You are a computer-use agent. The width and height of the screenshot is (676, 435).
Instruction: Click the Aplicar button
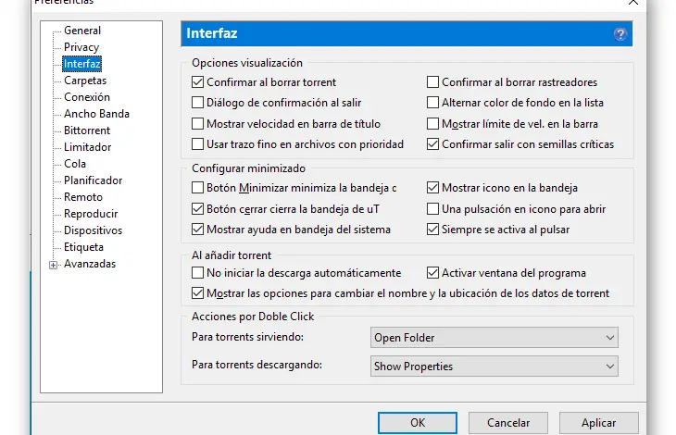pyautogui.click(x=598, y=423)
